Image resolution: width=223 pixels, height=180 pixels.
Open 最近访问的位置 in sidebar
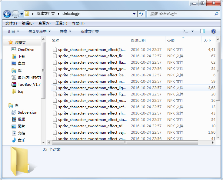click(26, 77)
